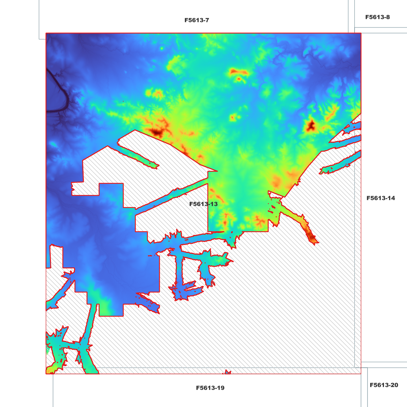The width and height of the screenshot is (407, 407).
Task: Click the F5613-13 center tile label
Action: coord(203,204)
